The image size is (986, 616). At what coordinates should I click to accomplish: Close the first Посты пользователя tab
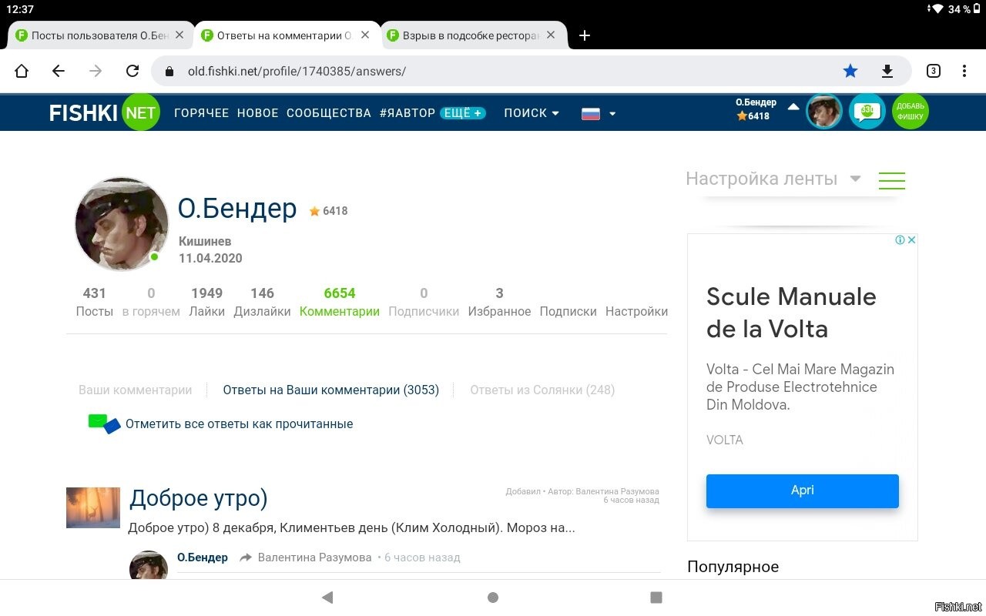179,35
